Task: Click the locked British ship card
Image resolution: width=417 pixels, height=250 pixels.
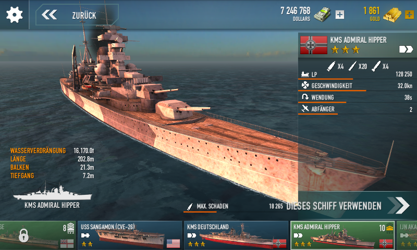Action: coord(37,235)
